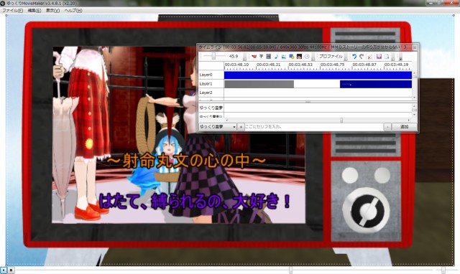Add an audio item with the music note icon
This screenshot has height=274, width=460.
(x=276, y=56)
